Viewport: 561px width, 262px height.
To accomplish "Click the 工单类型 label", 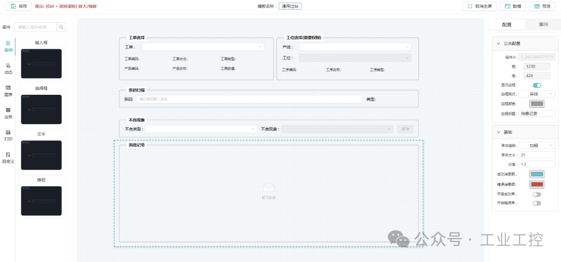I will (x=228, y=59).
